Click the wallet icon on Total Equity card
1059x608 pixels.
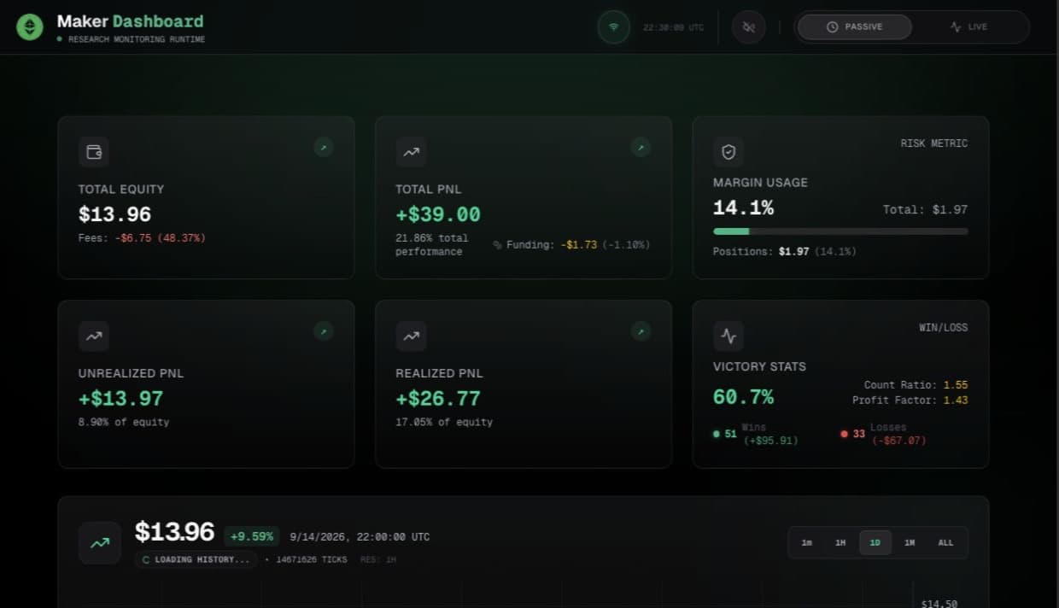click(94, 152)
